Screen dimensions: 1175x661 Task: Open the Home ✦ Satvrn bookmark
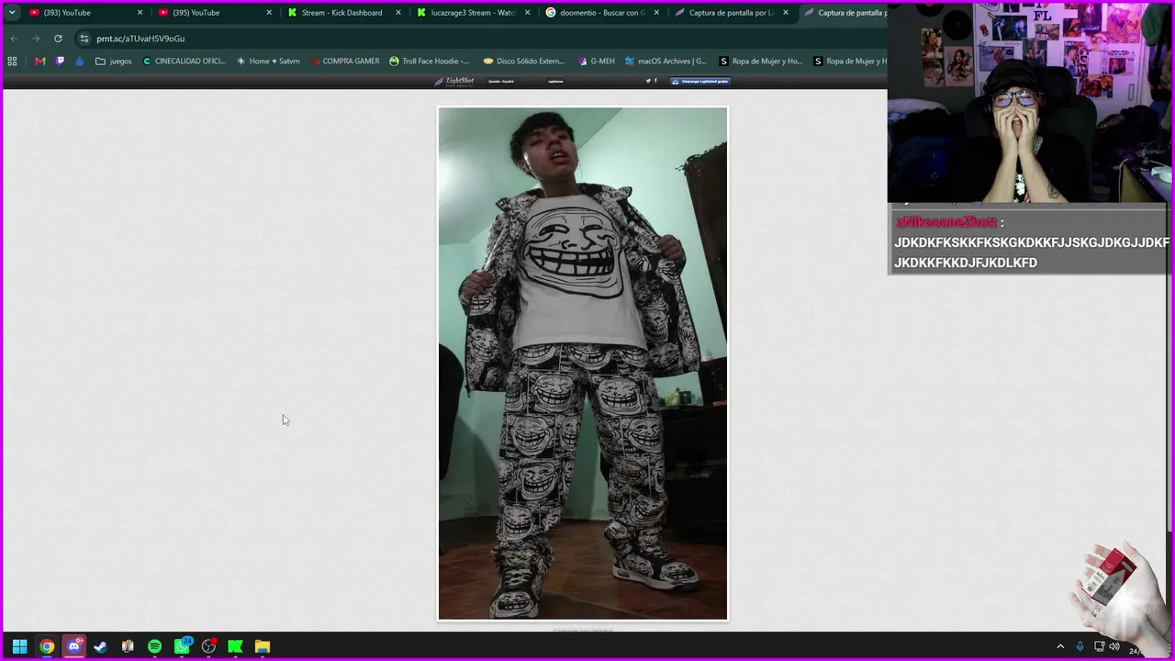point(268,62)
